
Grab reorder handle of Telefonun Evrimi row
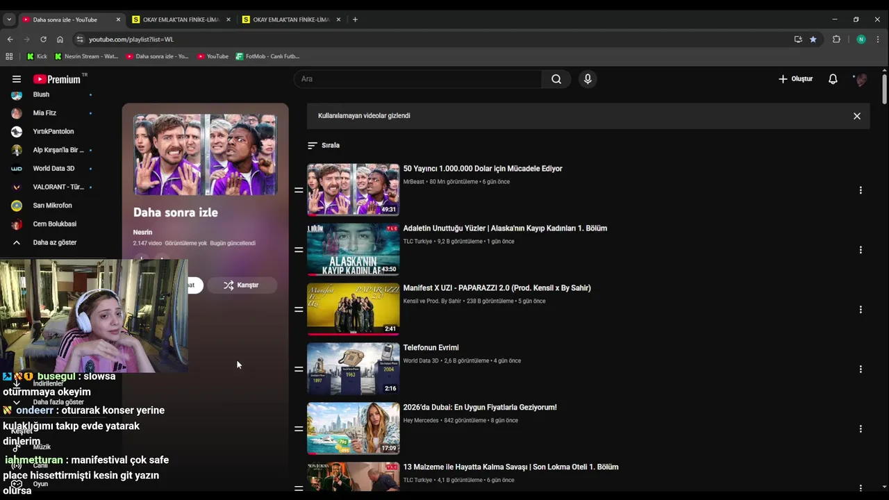click(299, 369)
